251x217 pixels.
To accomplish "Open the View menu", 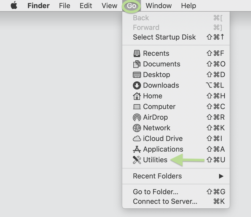I will click(x=109, y=6).
